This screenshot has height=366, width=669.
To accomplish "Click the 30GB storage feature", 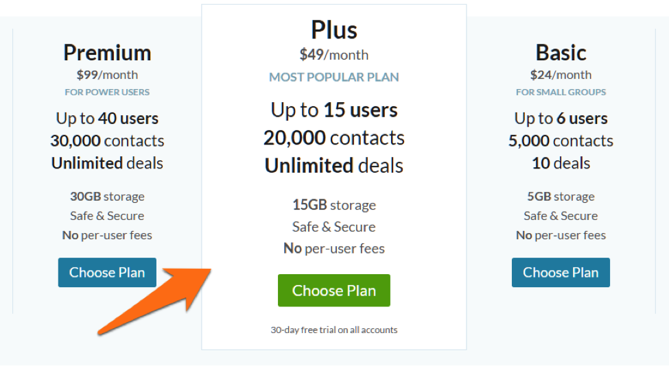I will click(x=107, y=197).
